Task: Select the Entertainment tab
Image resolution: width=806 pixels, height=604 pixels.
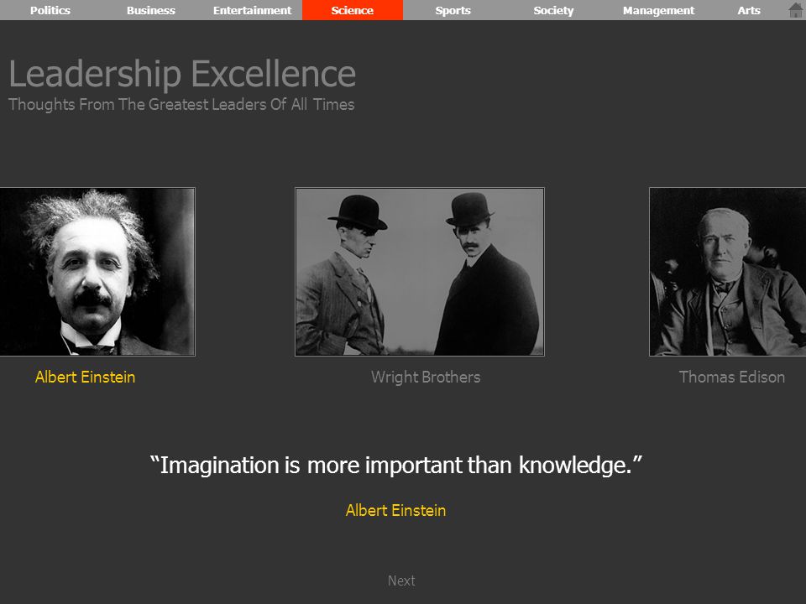Action: click(x=252, y=10)
